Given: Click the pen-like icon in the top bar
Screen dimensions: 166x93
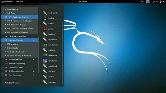Looking at the screenshot, I should point(154,2).
